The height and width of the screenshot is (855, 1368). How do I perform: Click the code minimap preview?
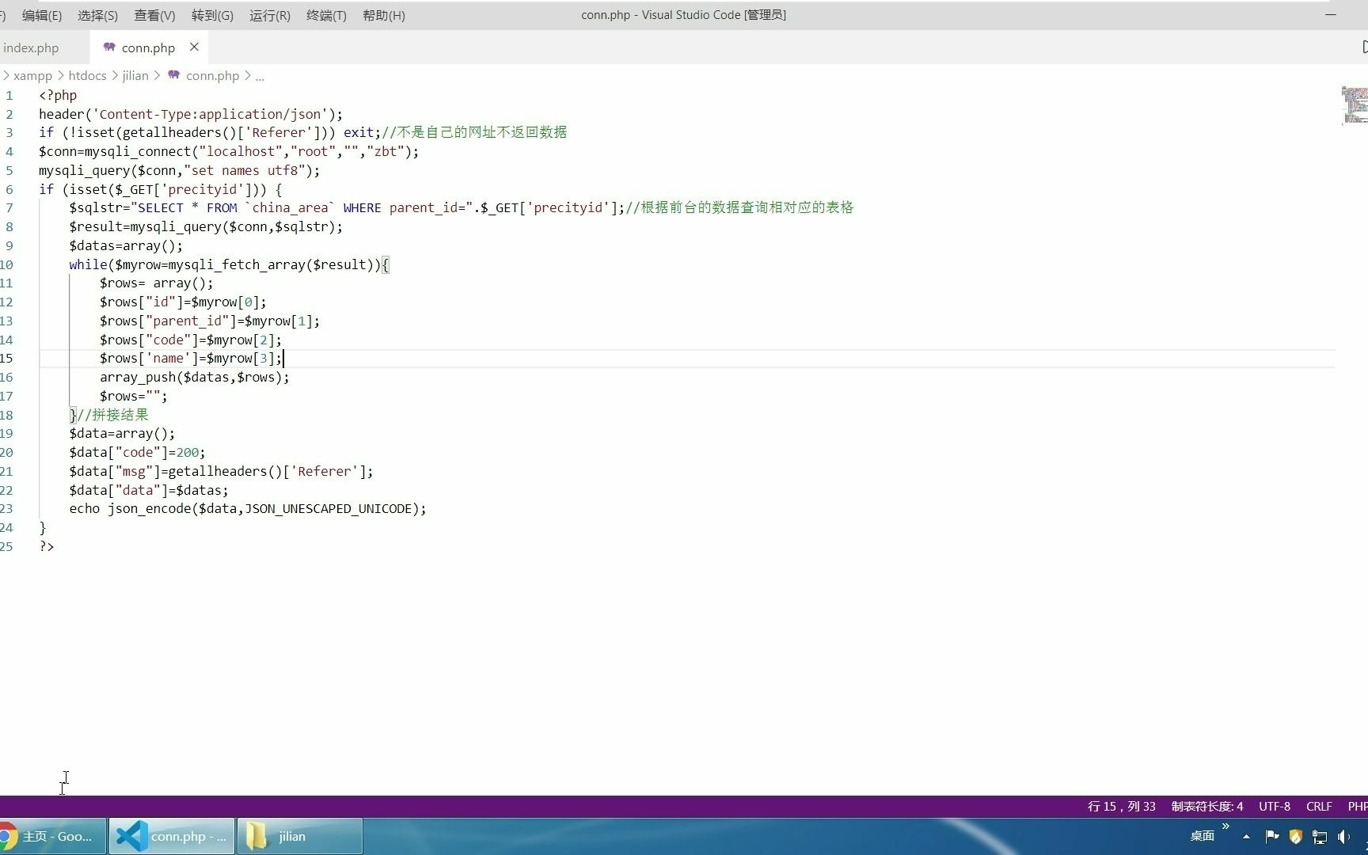pos(1355,105)
